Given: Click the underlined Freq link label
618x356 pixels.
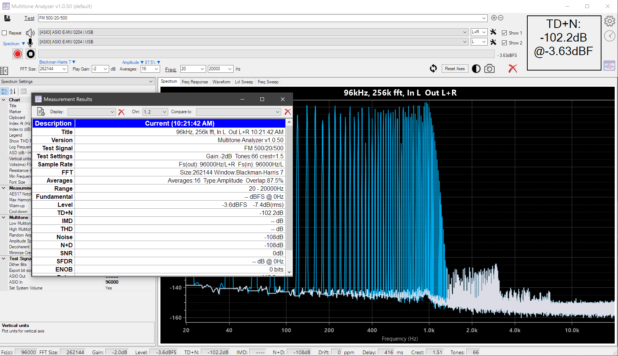Looking at the screenshot, I should coord(171,69).
